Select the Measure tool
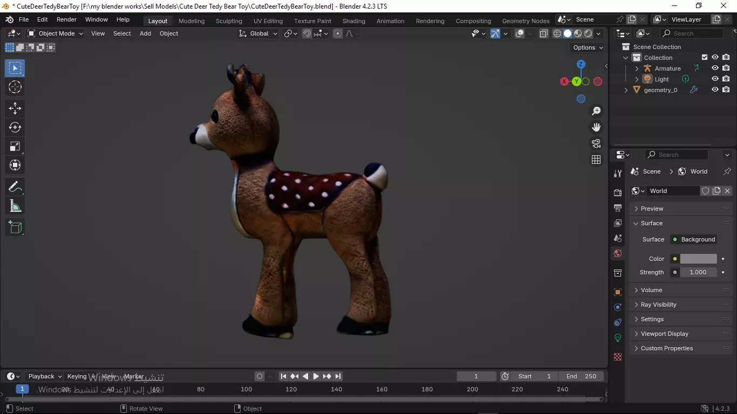 click(15, 206)
